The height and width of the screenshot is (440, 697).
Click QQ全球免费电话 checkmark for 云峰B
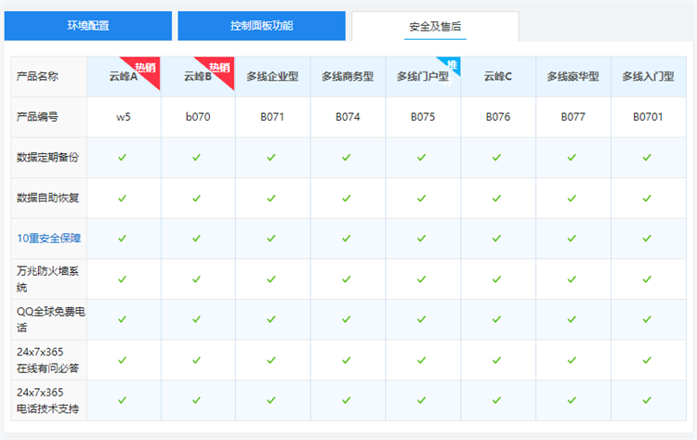click(x=197, y=319)
